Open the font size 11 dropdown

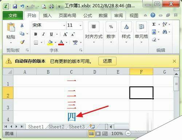(x=80, y=25)
